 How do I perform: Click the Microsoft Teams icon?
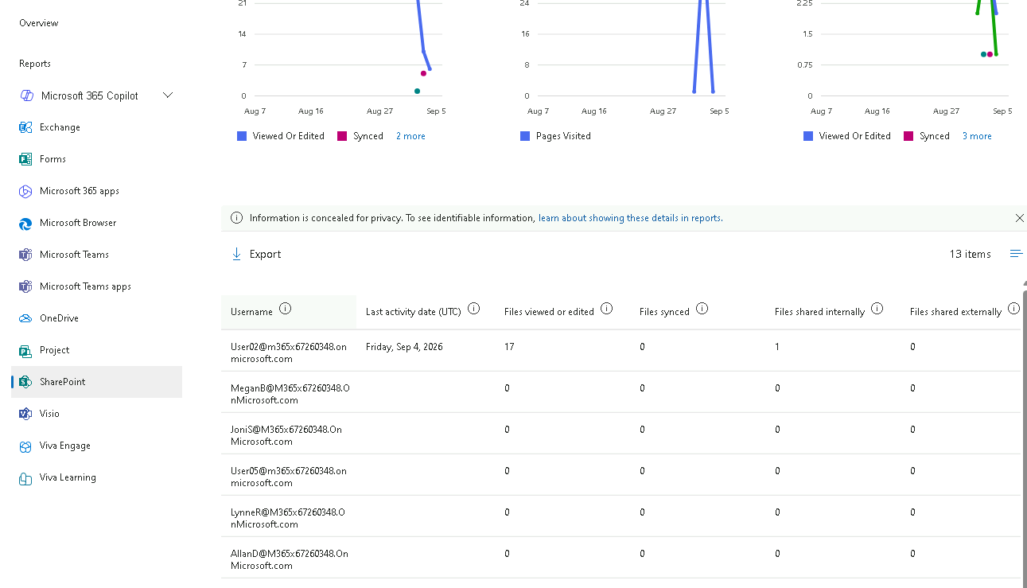[25, 255]
